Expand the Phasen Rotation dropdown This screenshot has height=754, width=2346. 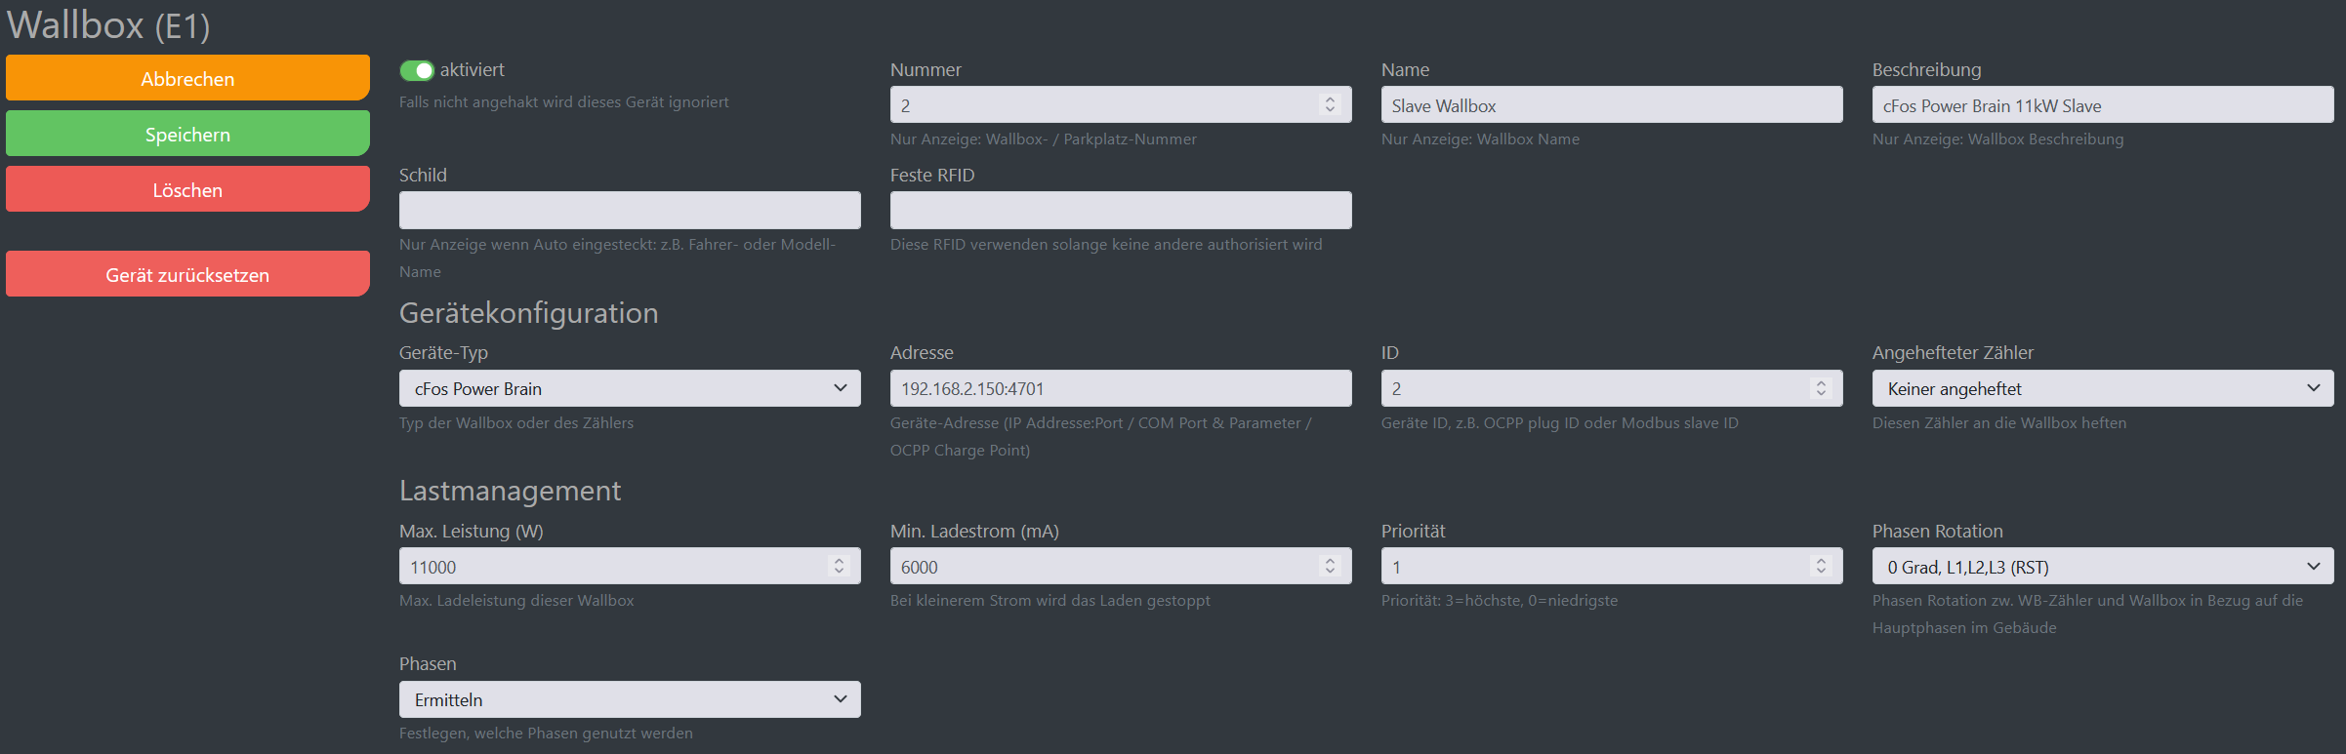tap(2102, 567)
